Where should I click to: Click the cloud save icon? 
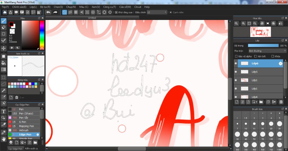pyautogui.click(x=5, y=12)
